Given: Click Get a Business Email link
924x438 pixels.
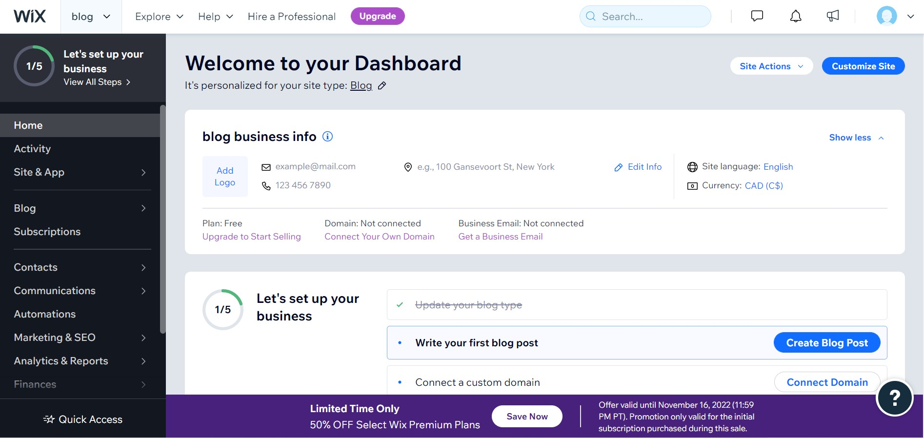Looking at the screenshot, I should click(x=501, y=237).
